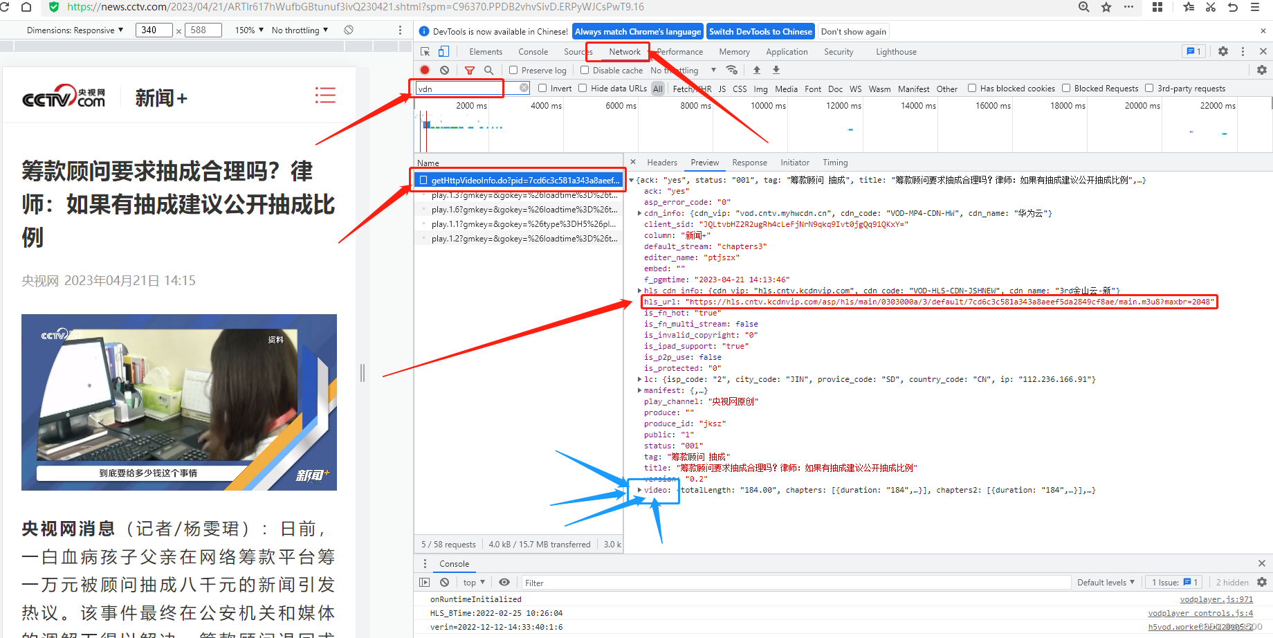The height and width of the screenshot is (638, 1273).
Task: Click Don't show again button
Action: [854, 32]
